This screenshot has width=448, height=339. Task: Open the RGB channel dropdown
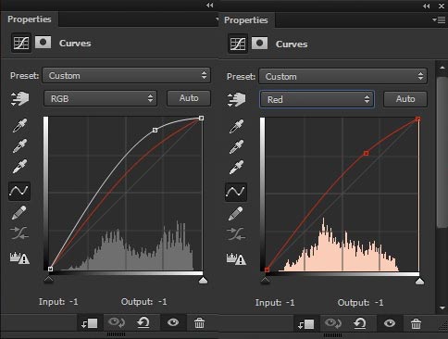[x=101, y=98]
